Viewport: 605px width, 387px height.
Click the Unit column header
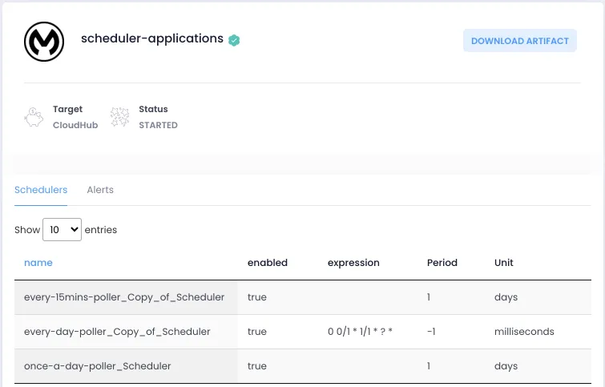click(504, 263)
